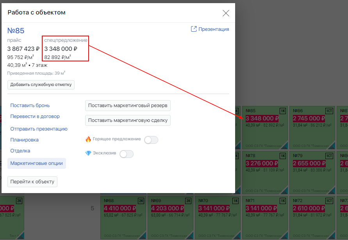348x240 pixels.
Task: Enable the 'Горящее предложение' toggle
Action: (151, 140)
